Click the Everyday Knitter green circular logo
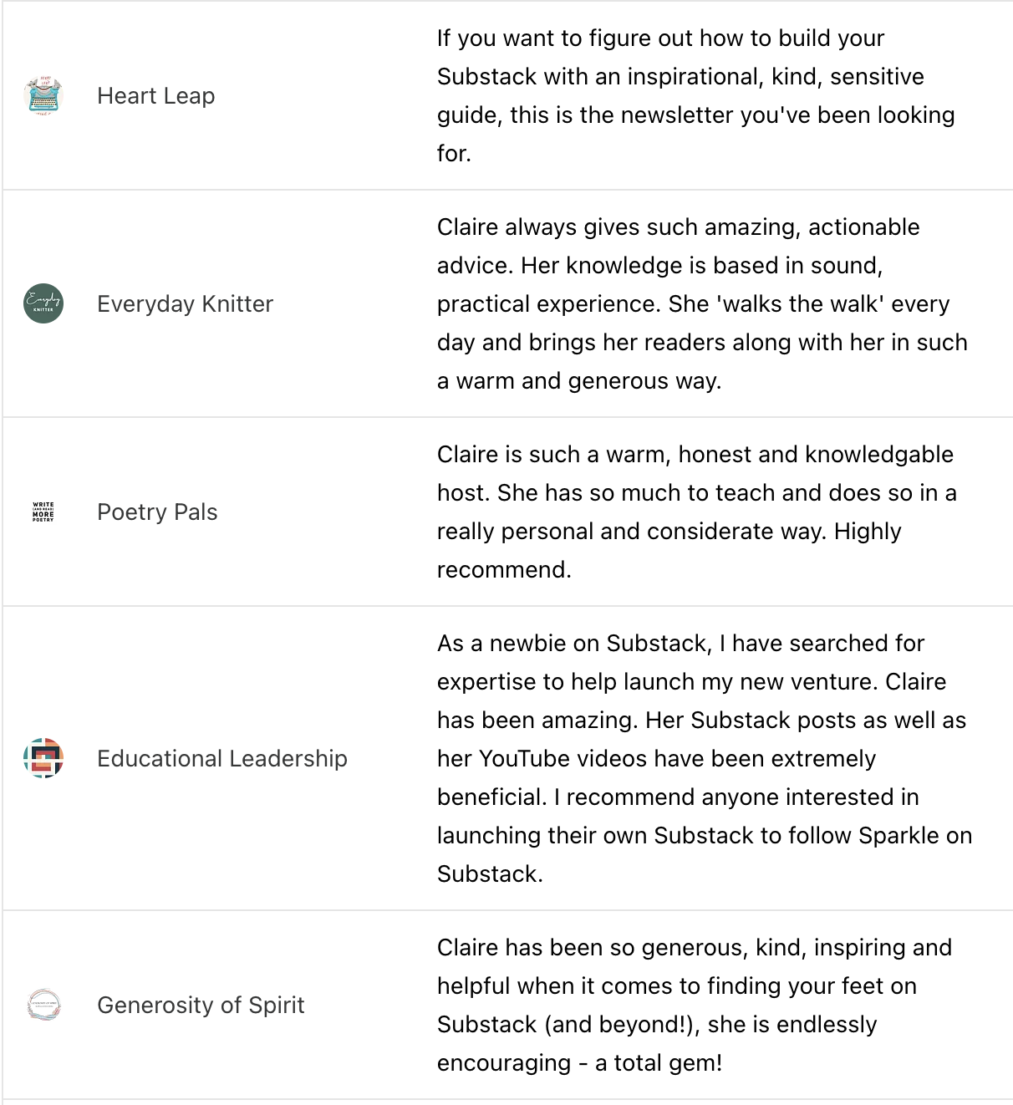 click(43, 303)
